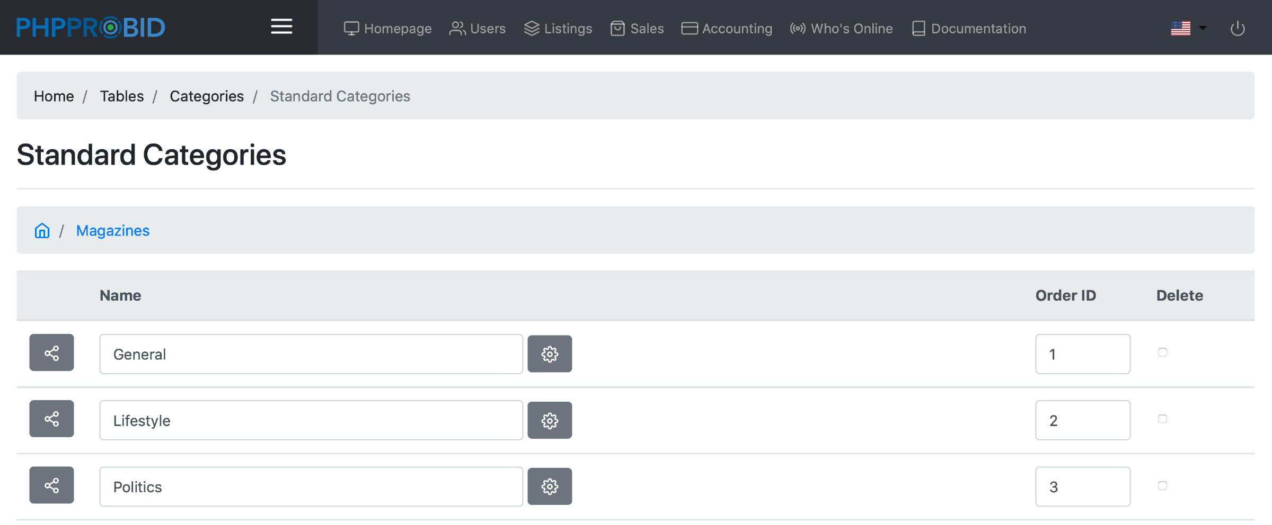Open Politics category settings gear
Screen dimensions: 1272x525
550,487
